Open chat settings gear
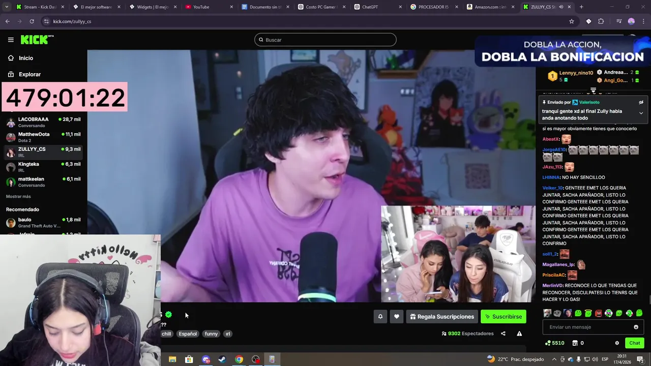 (x=617, y=343)
